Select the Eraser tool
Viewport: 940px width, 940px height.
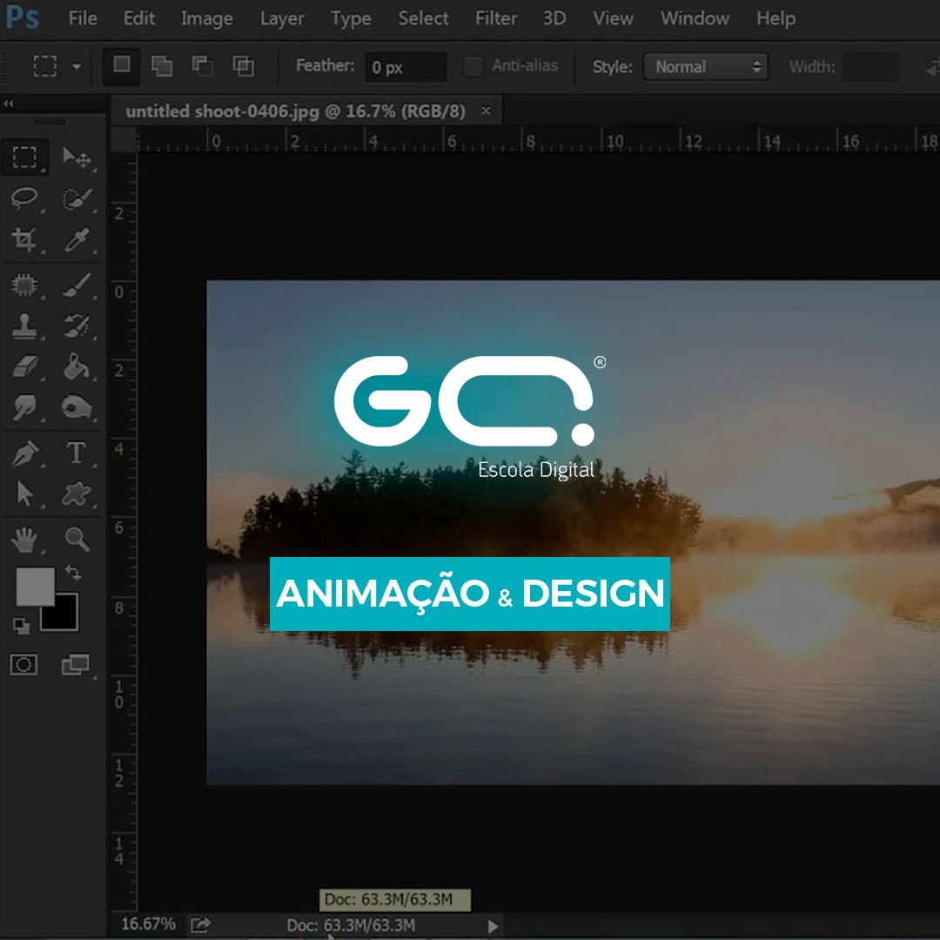(x=24, y=367)
